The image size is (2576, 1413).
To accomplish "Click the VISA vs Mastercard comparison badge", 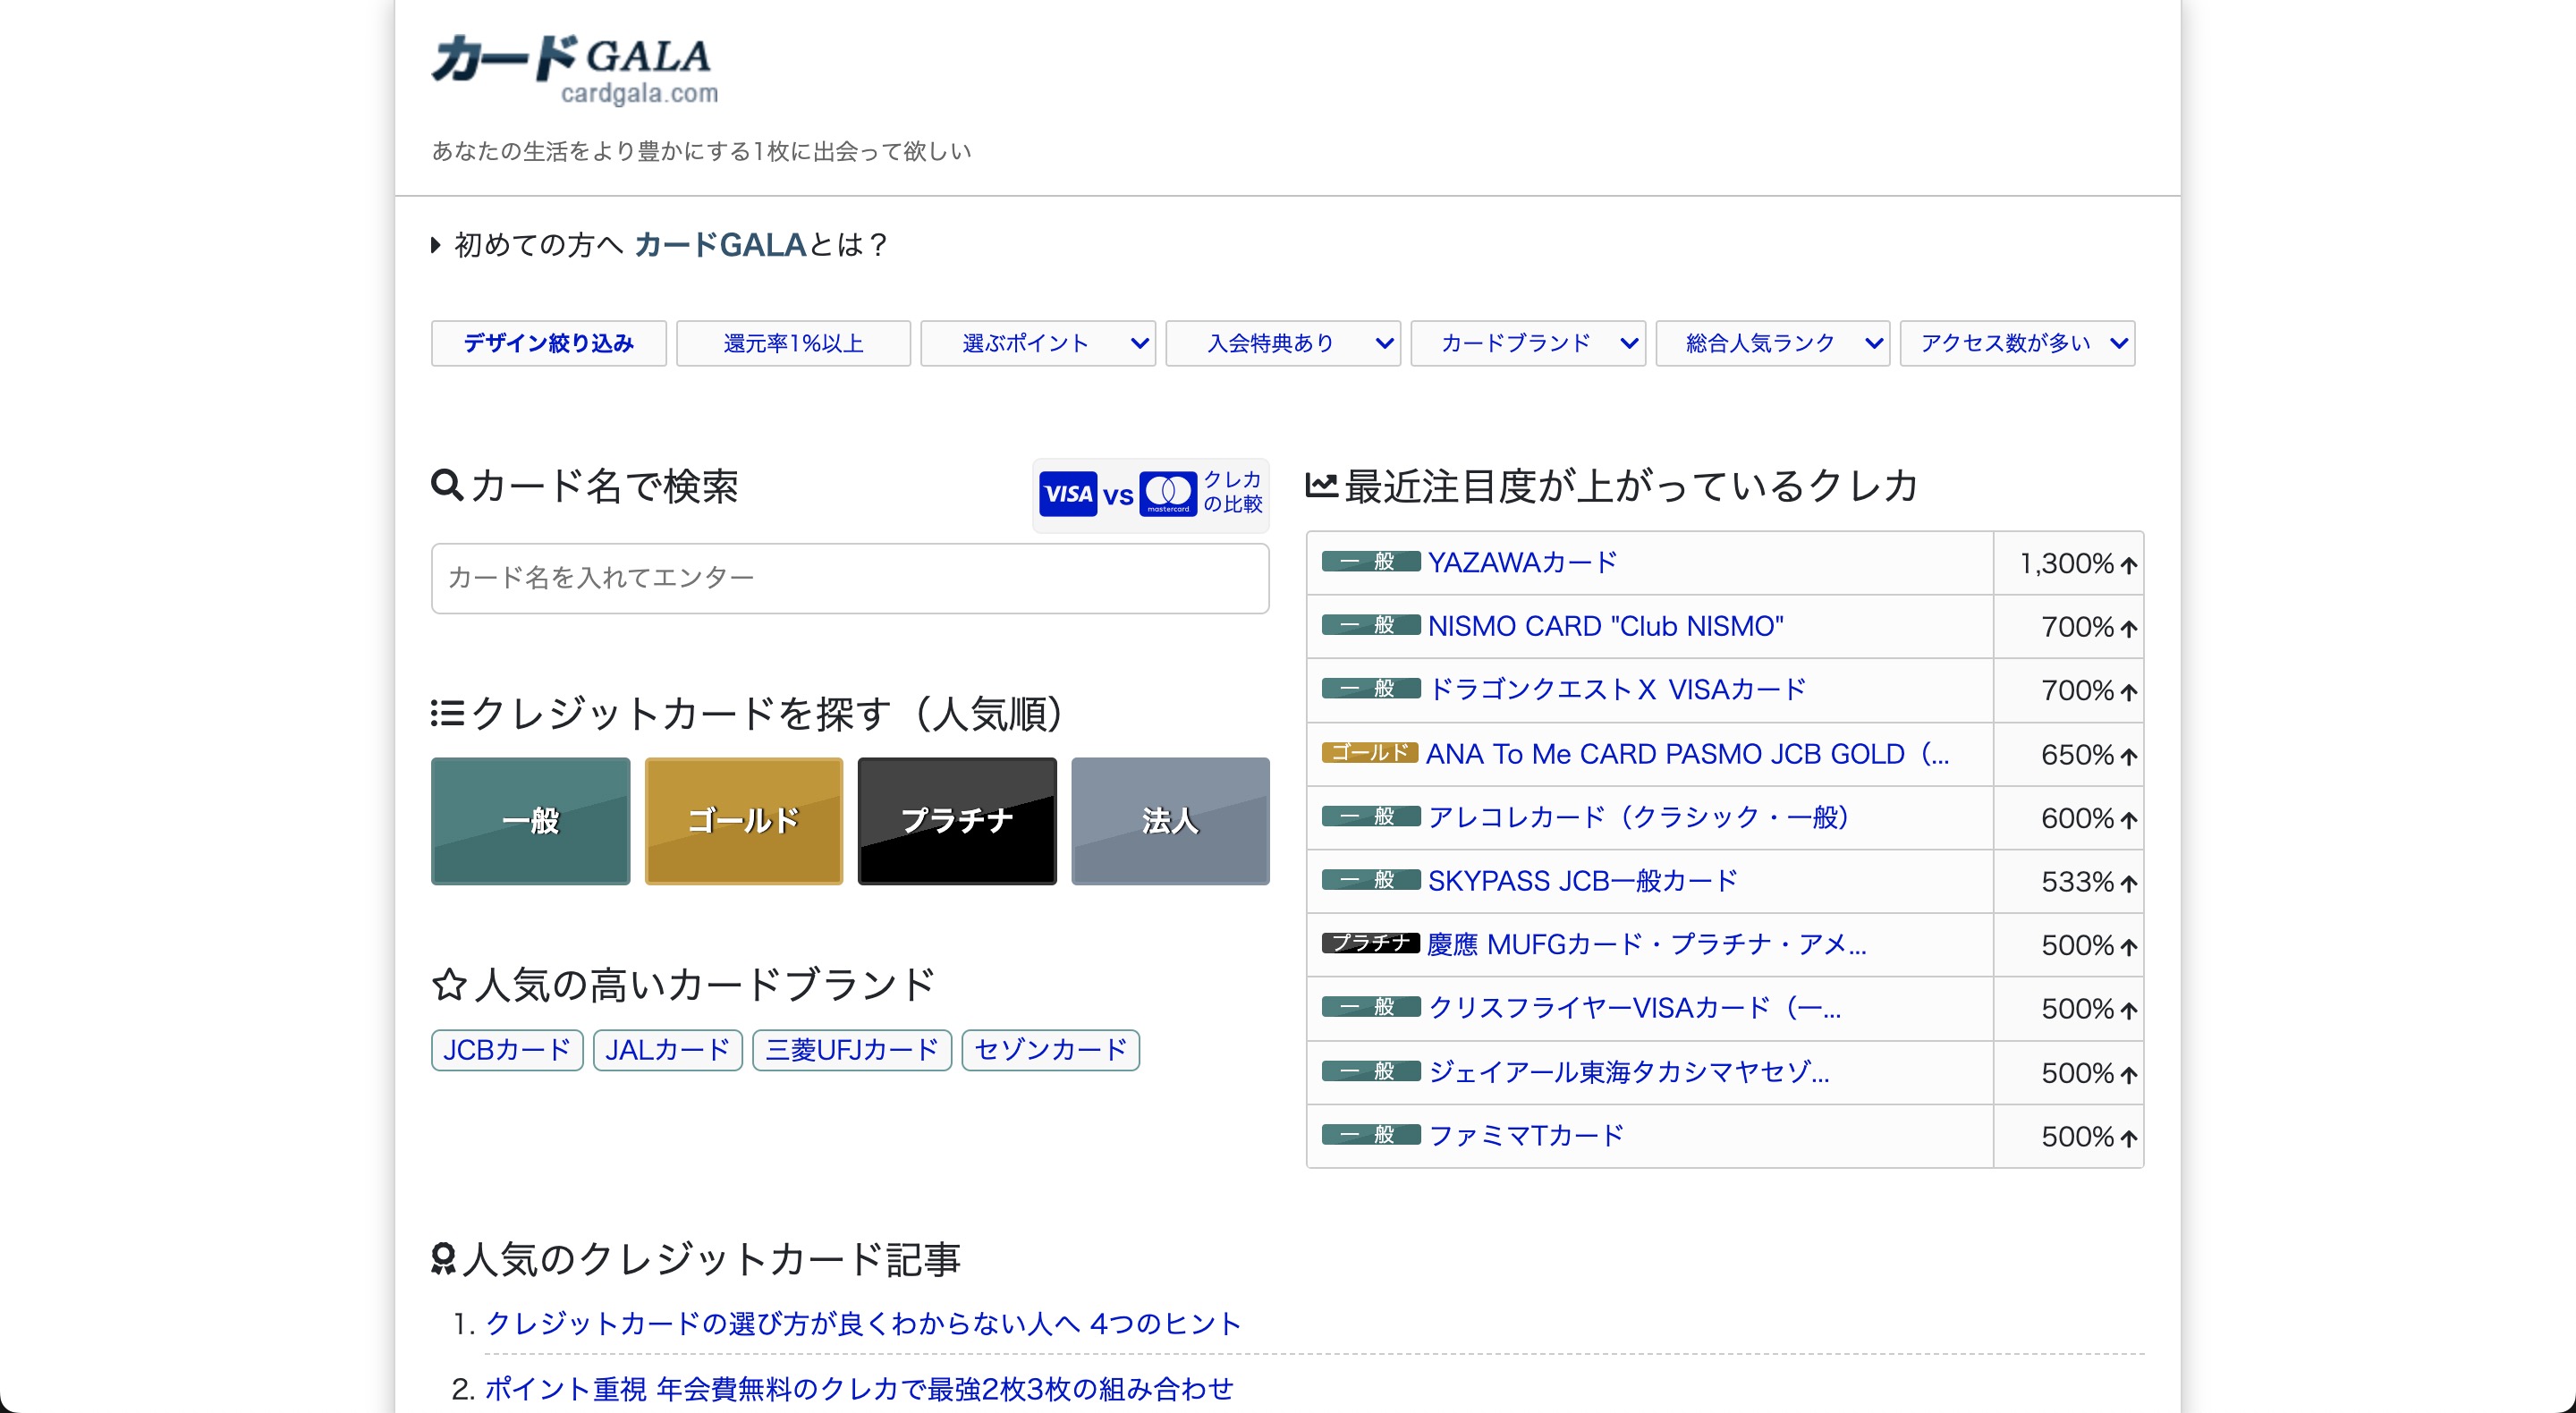I will pyautogui.click(x=1148, y=493).
